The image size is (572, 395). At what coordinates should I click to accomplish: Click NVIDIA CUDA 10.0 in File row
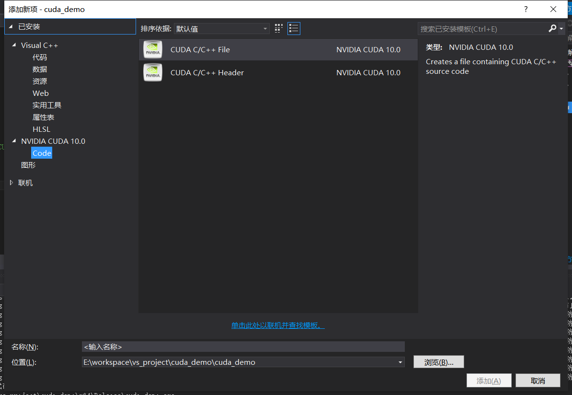368,50
